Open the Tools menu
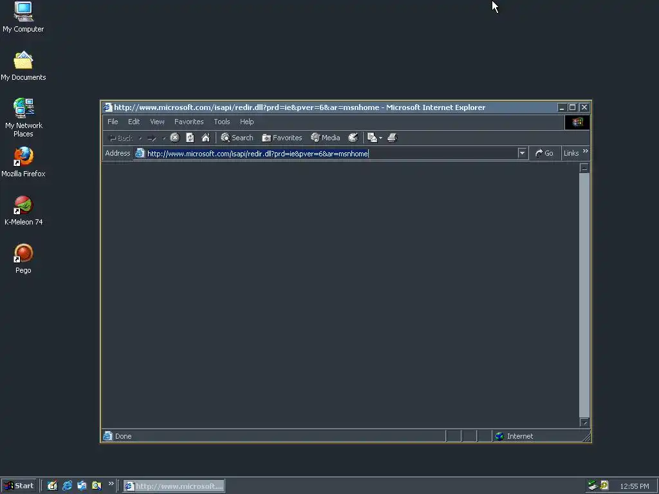 [222, 122]
